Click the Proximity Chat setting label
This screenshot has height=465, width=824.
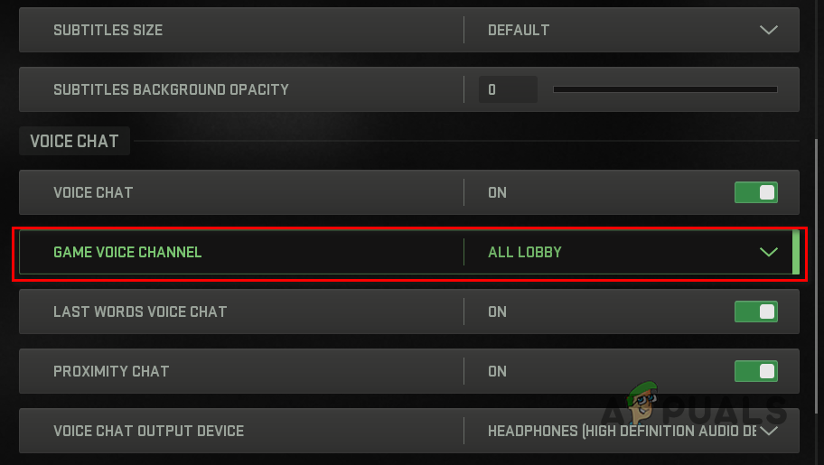[111, 371]
